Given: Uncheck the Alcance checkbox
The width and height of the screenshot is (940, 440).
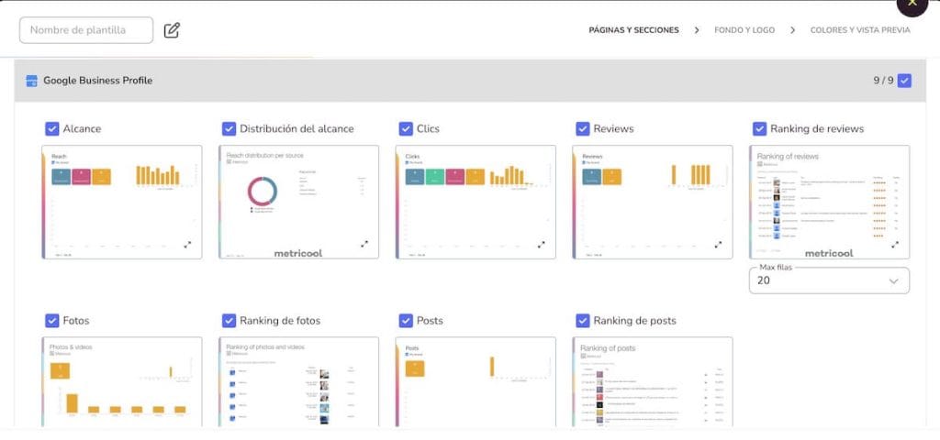Looking at the screenshot, I should [x=52, y=128].
